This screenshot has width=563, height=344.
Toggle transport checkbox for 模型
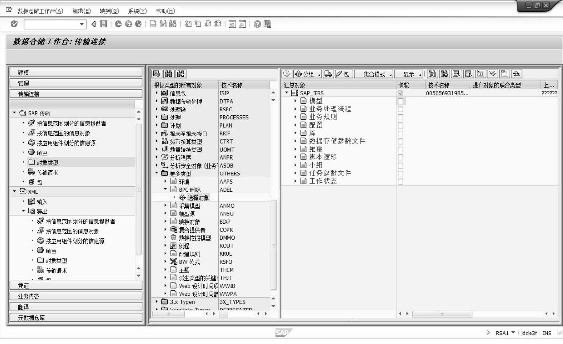coord(401,101)
